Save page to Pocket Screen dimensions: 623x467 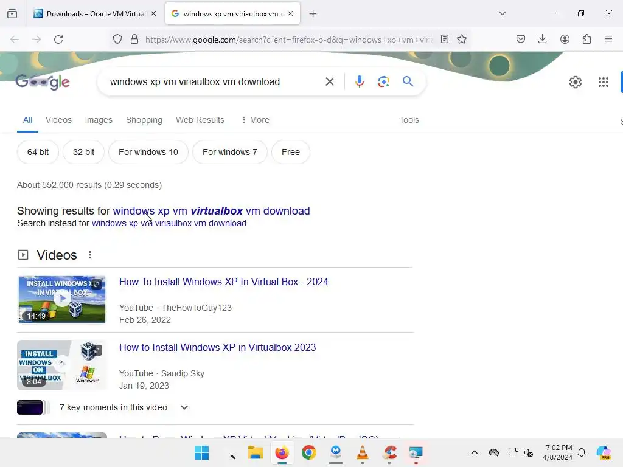(x=521, y=39)
